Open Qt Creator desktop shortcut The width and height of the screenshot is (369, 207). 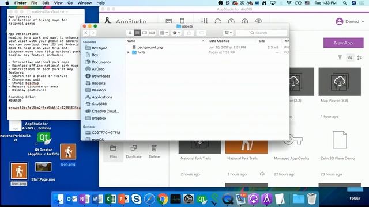pyautogui.click(x=44, y=144)
